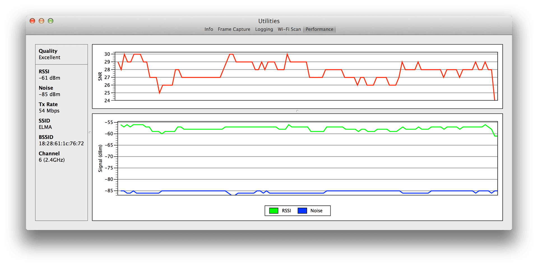This screenshot has width=538, height=266.
Task: Click the Noise value -85 dBm
Action: click(49, 94)
